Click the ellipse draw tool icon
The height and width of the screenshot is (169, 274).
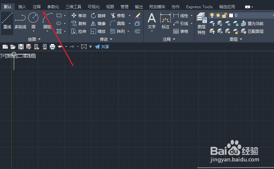tap(59, 23)
